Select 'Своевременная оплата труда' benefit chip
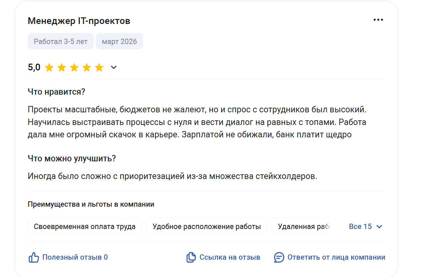 click(x=85, y=227)
